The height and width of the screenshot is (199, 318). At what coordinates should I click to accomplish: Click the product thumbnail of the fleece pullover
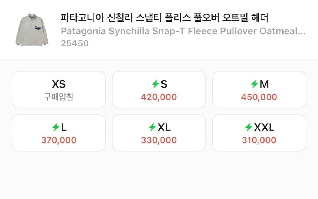[32, 29]
